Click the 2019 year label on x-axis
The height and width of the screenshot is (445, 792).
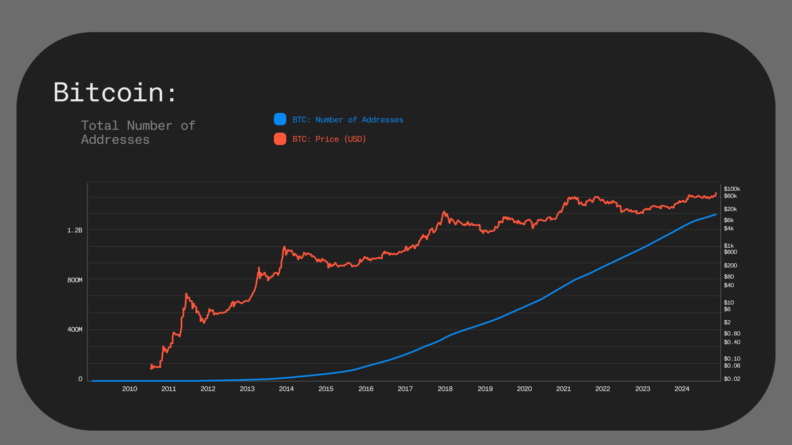485,389
